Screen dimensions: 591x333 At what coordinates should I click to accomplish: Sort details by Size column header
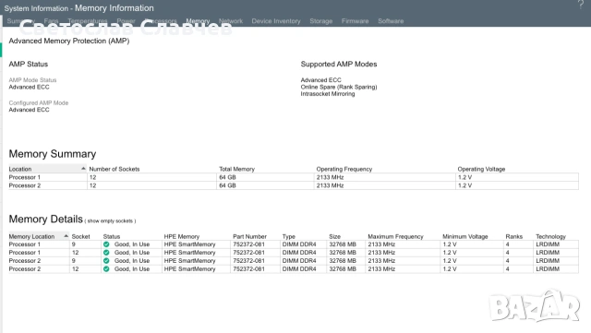click(x=334, y=236)
